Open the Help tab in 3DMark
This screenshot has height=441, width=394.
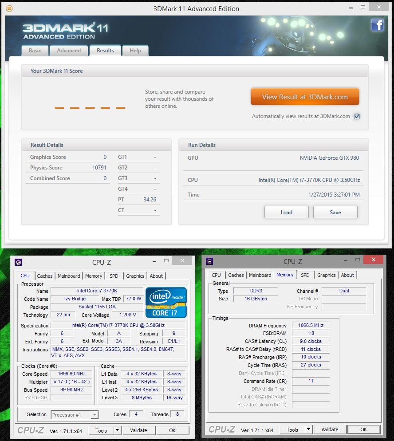click(135, 51)
